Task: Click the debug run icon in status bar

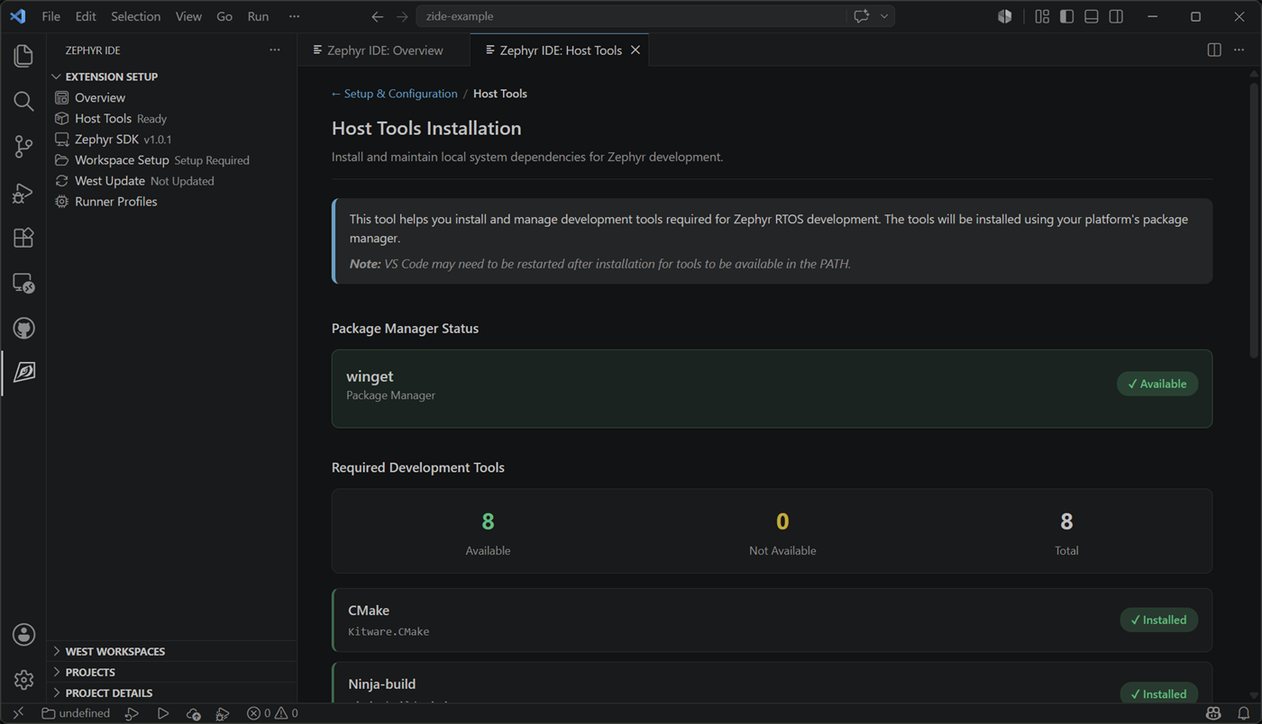Action: [x=222, y=713]
